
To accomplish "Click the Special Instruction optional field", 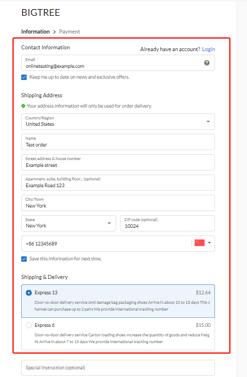I will coord(118,368).
